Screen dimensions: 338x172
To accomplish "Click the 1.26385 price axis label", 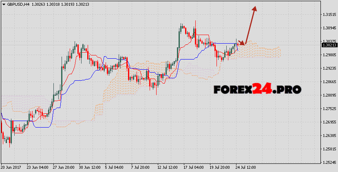I will 327,136.
